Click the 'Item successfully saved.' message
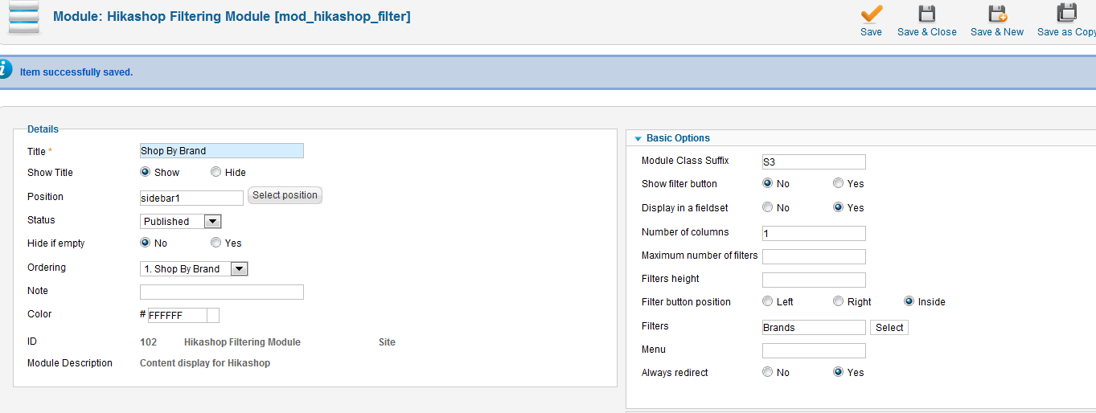 point(76,72)
